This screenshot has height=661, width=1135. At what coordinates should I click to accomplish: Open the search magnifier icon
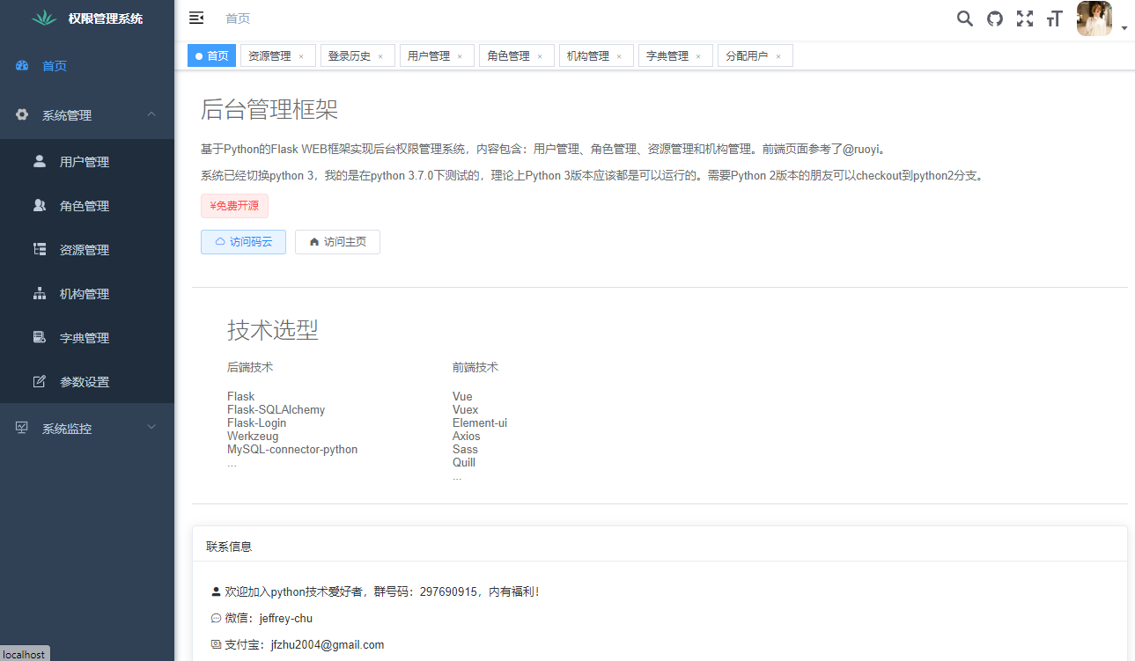[965, 18]
